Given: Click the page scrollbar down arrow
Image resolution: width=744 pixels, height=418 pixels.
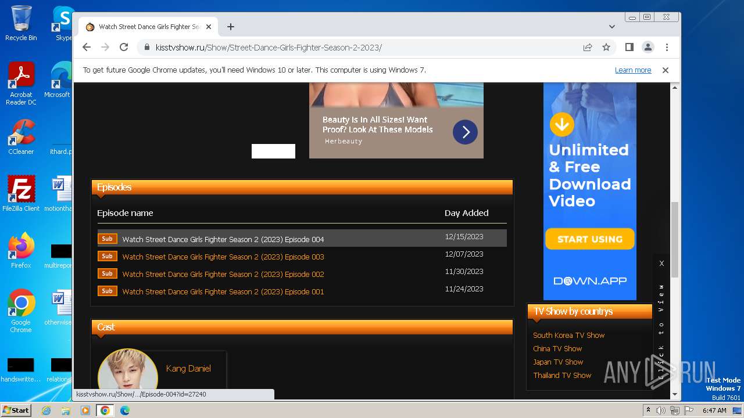Looking at the screenshot, I should tap(675, 394).
